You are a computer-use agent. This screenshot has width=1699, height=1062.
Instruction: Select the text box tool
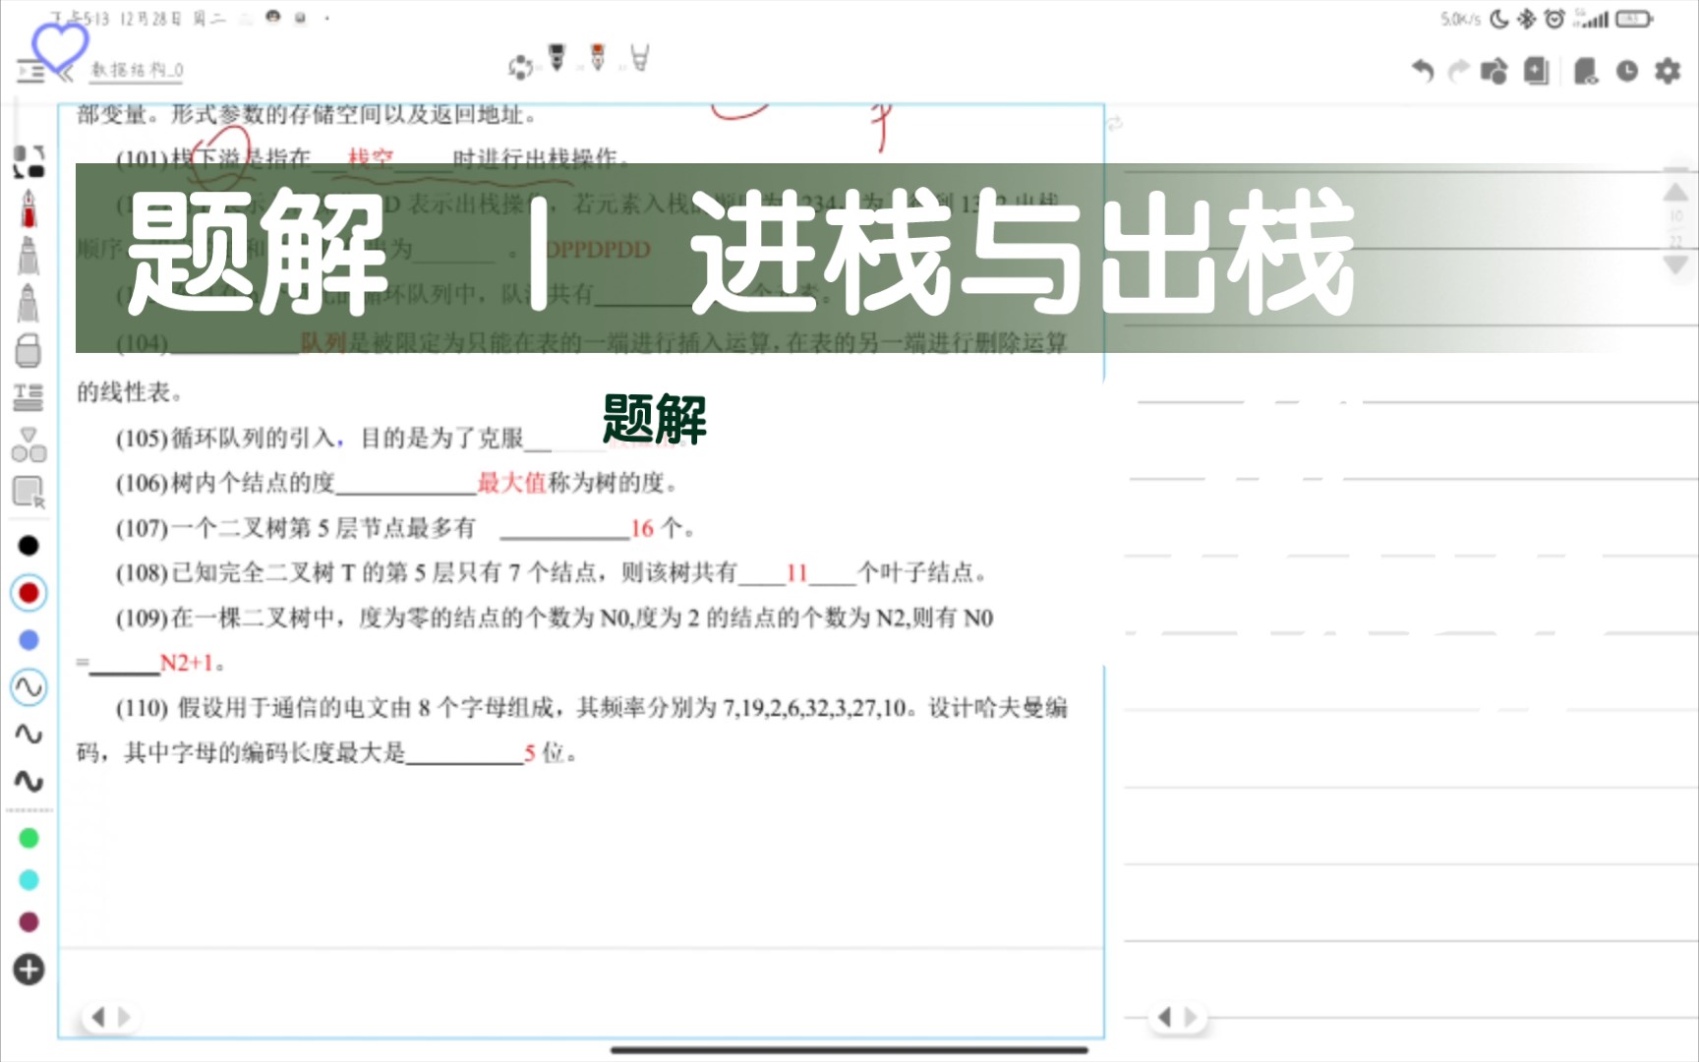click(29, 397)
